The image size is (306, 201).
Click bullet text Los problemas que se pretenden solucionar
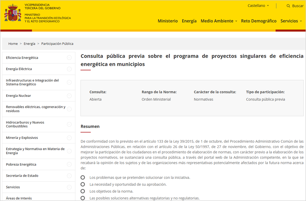(140, 177)
